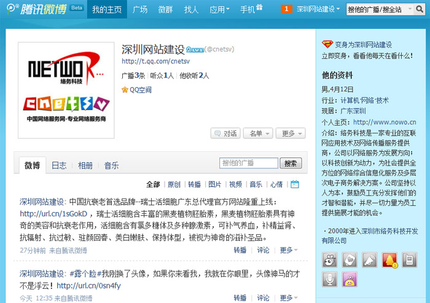Open the 名单 dropdown button
Viewport: 430px width, 303px height.
click(258, 133)
